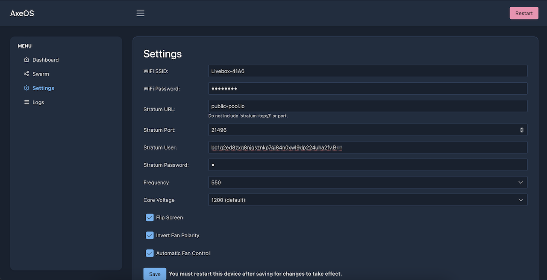Turn off Automatic Fan Control
547x280 pixels.
(150, 253)
